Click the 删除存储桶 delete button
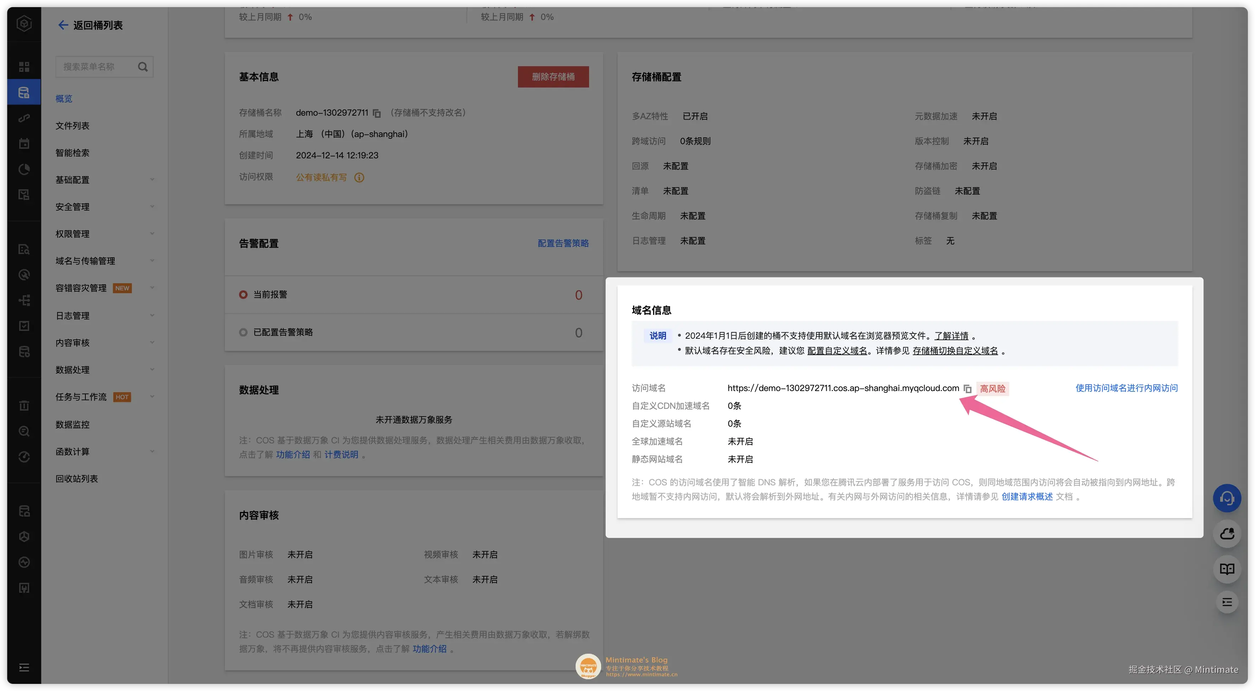 [553, 77]
